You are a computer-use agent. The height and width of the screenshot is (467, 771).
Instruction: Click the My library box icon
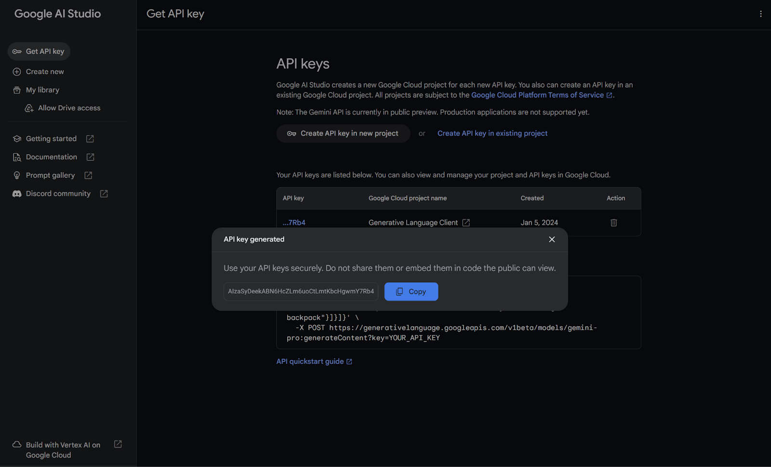[x=17, y=90]
